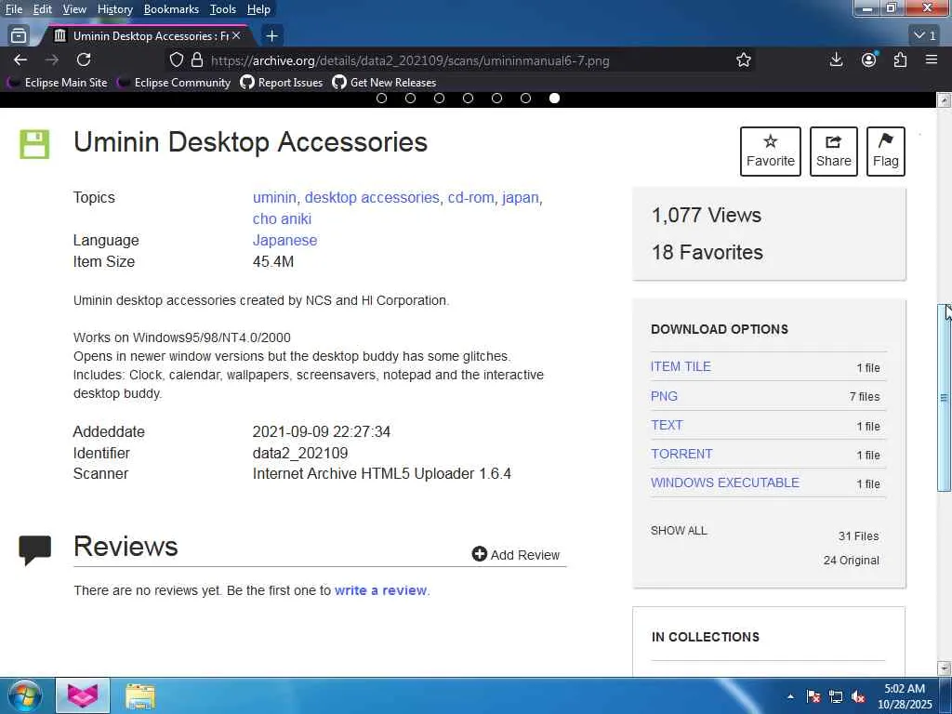Click the page scrollbar thumb

[944, 398]
